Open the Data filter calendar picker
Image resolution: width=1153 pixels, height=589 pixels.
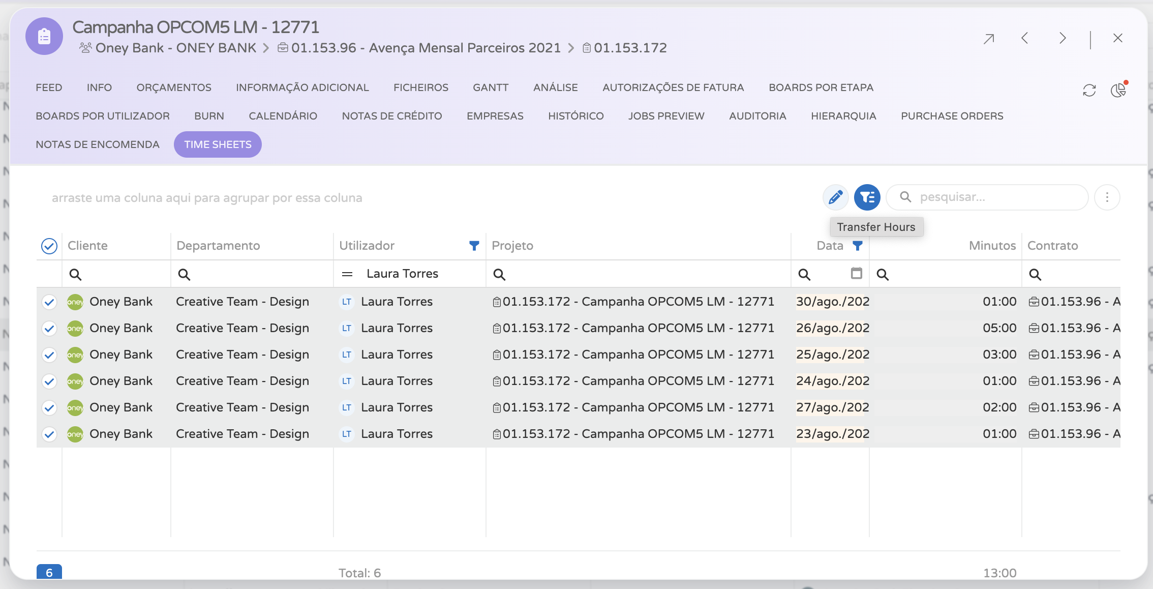pyautogui.click(x=857, y=274)
